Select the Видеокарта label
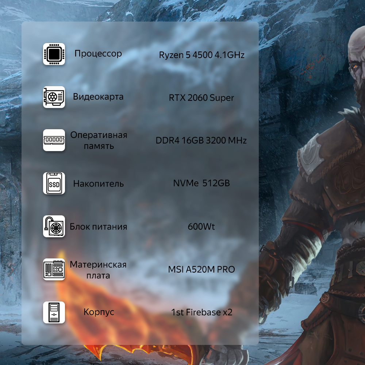Screen dimensions: 365x365 (x=98, y=97)
